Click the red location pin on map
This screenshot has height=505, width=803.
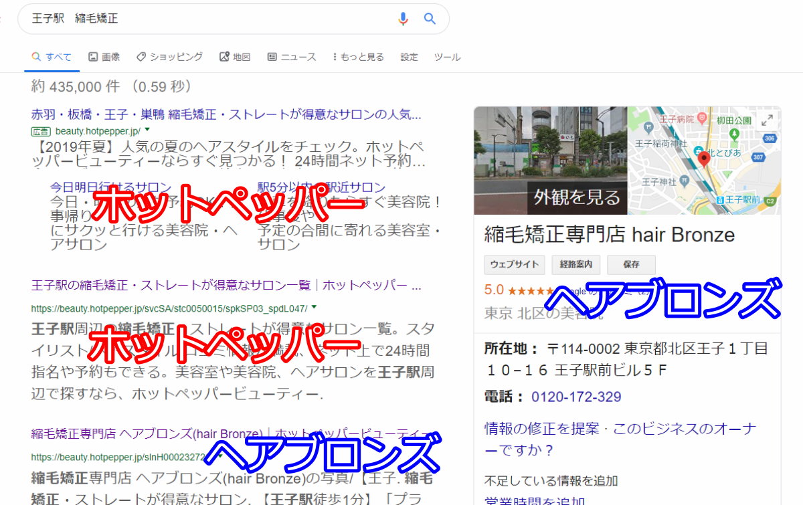coord(704,159)
